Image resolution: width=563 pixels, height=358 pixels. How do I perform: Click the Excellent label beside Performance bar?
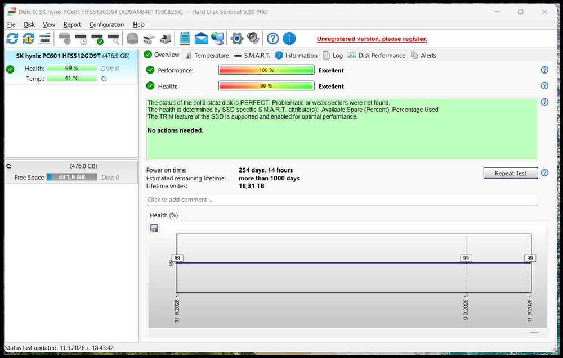pos(331,71)
